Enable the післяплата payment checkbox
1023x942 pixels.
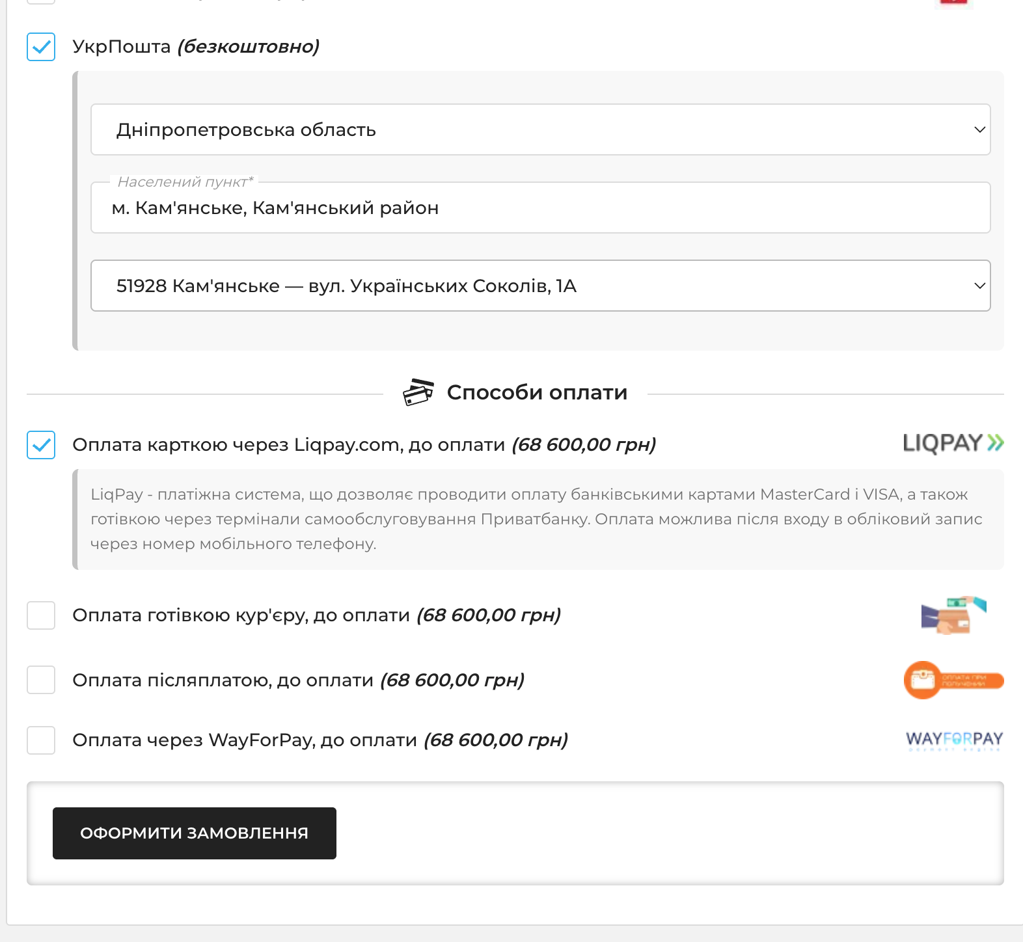[x=41, y=680]
